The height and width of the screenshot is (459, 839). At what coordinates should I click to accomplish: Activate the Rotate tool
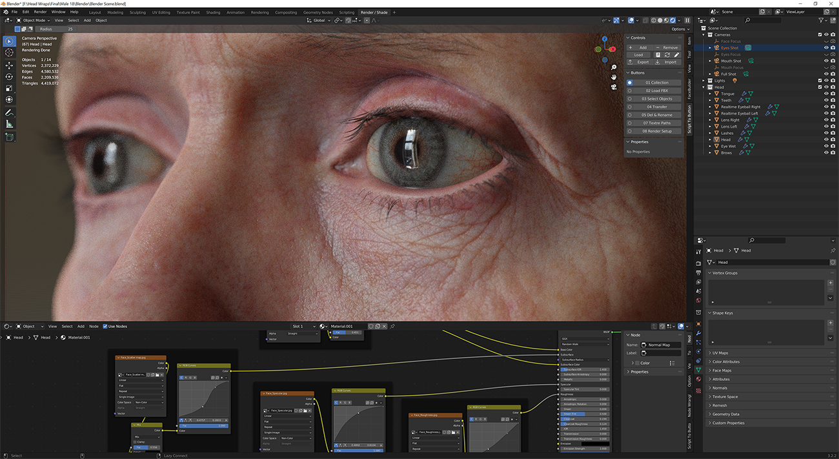point(9,76)
